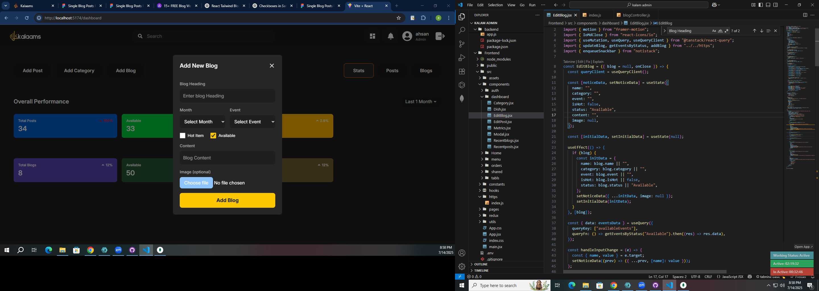Open errors and warnings count in status bar
Image resolution: width=819 pixels, height=291 pixels.
(474, 277)
